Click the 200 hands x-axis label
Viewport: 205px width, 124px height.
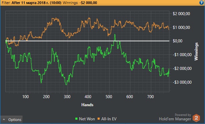pos(46,97)
